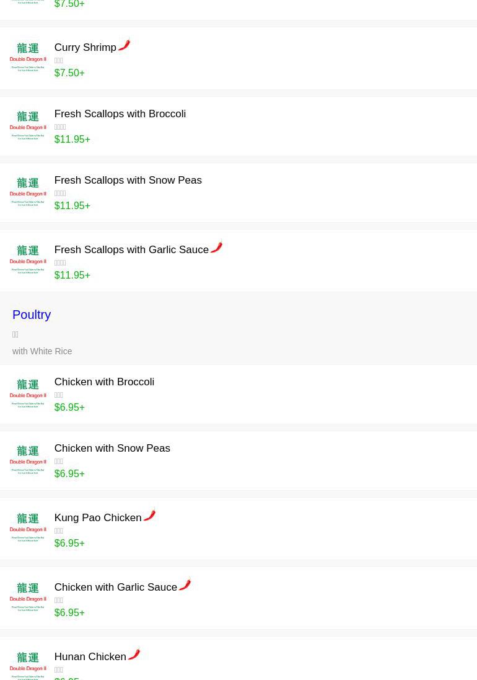Click the restaurant logo next to Chicken with Broccoli
The height and width of the screenshot is (680, 477).
[28, 393]
